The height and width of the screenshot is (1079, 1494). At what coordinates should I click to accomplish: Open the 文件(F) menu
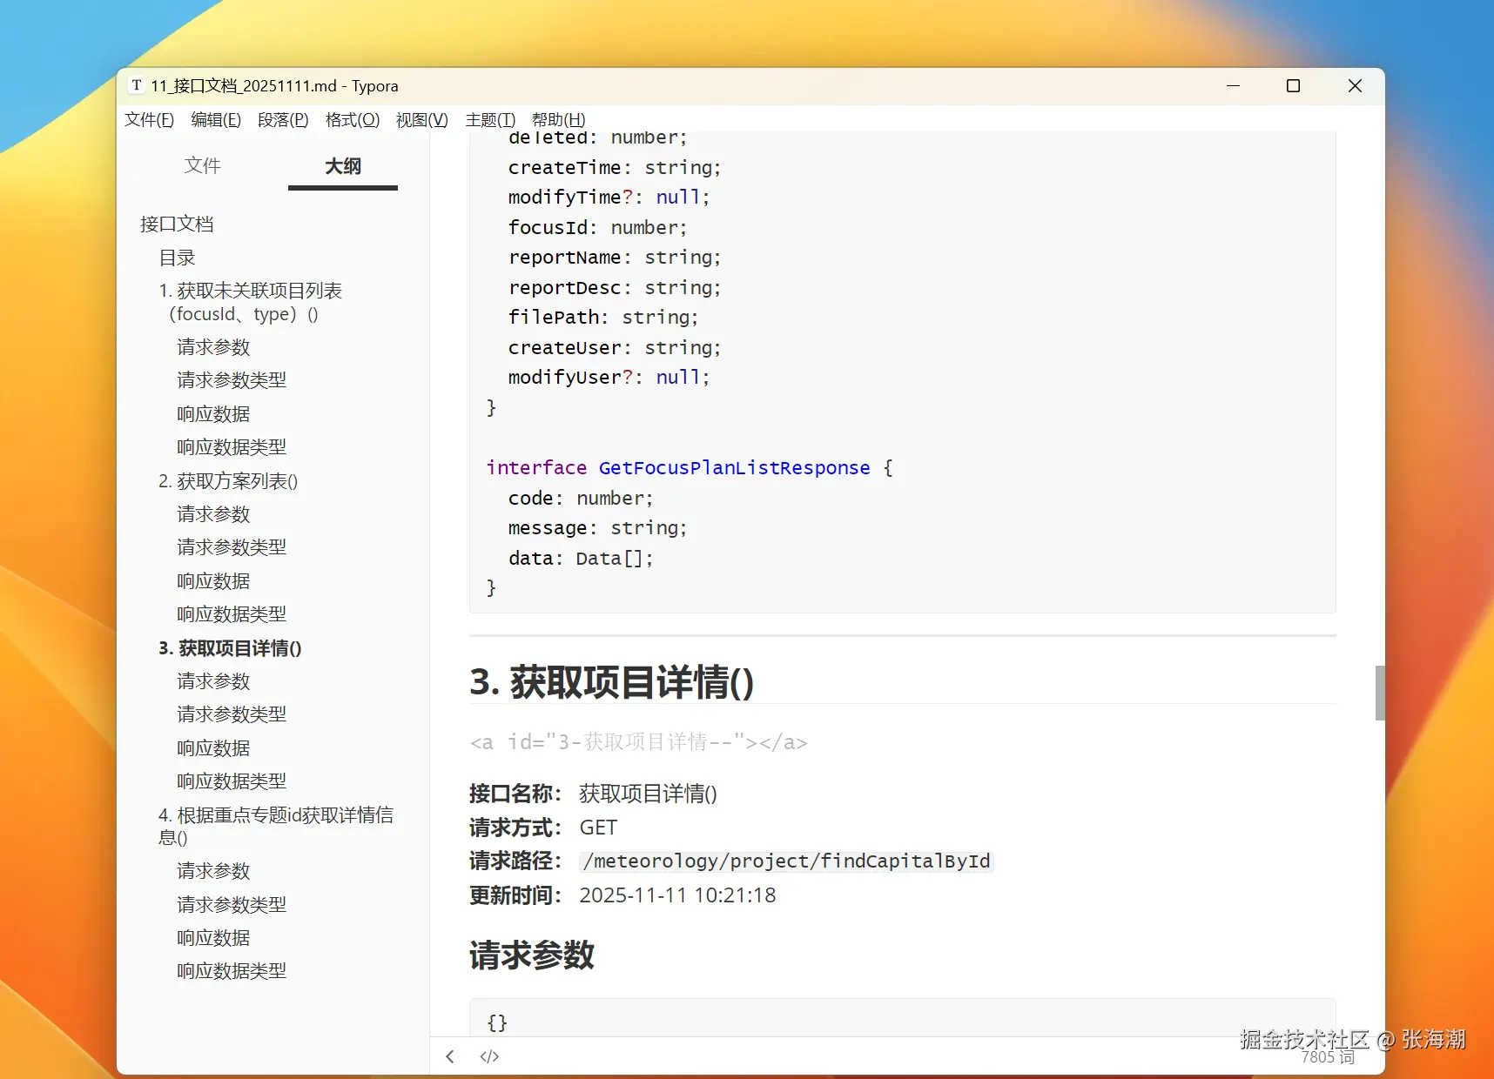148,119
